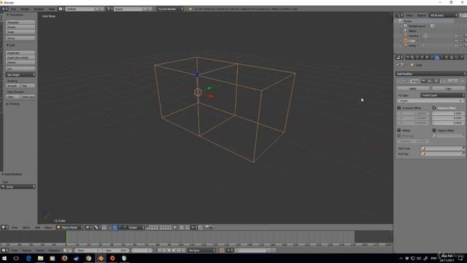Select the Cube item in outliner
The width and height of the screenshot is (467, 263).
[x=412, y=41]
